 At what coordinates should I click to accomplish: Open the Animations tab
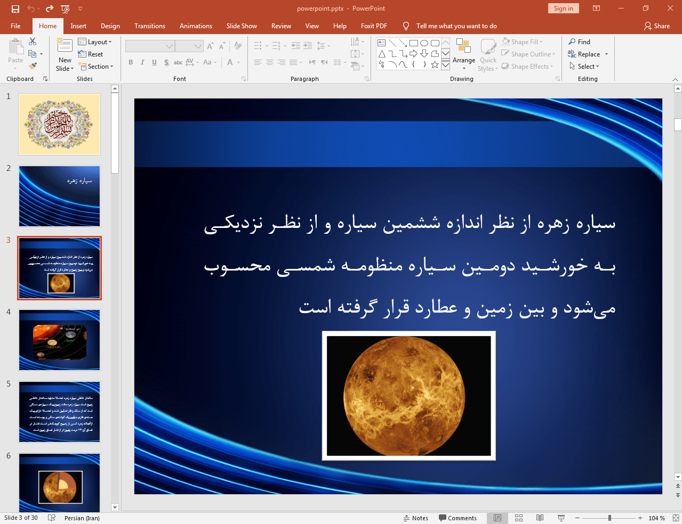(196, 26)
